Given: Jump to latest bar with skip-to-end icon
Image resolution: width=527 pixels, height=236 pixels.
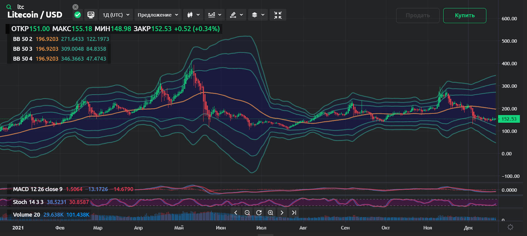Looking at the screenshot, I should tap(294, 213).
